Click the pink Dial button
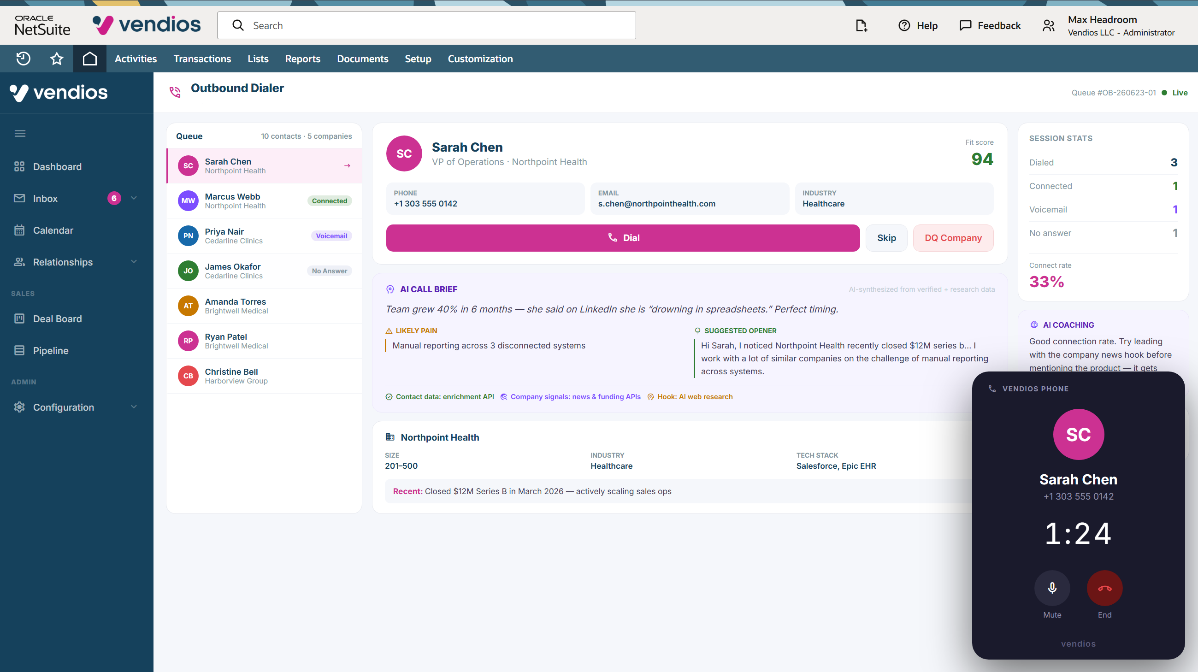Screen dimensions: 1198x672 (623, 238)
